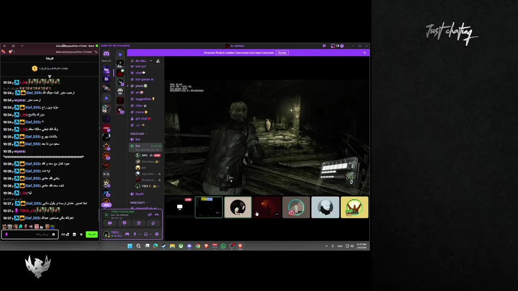The image size is (518, 291).
Task: Open Discord user settings gear
Action: coord(157,234)
